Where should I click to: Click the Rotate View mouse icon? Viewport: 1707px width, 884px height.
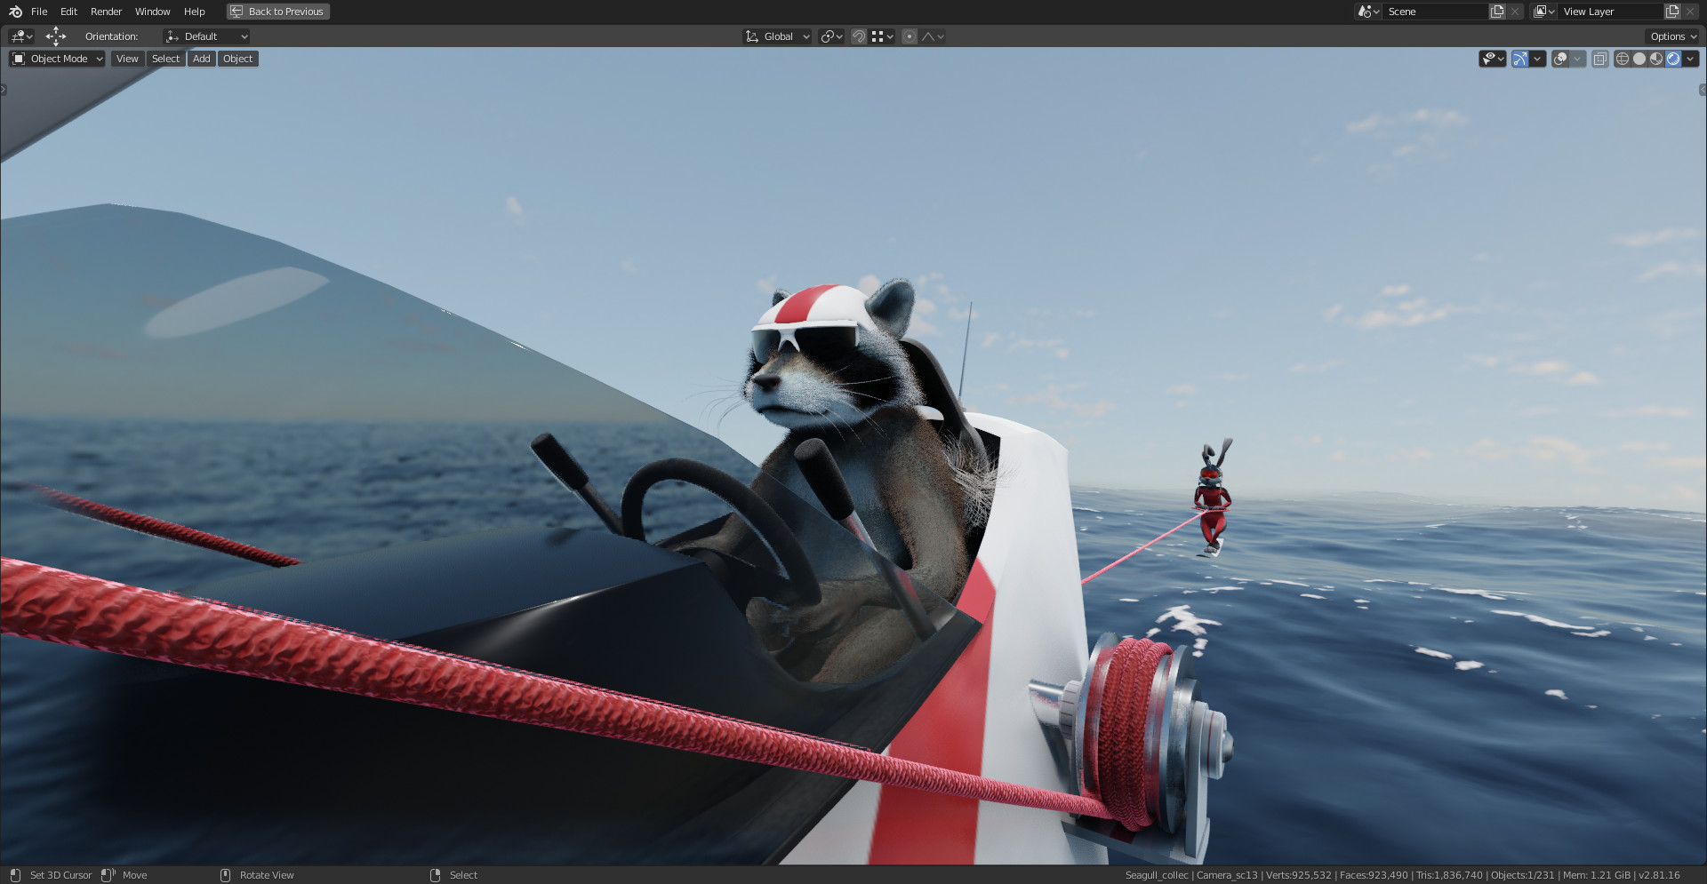pos(225,875)
